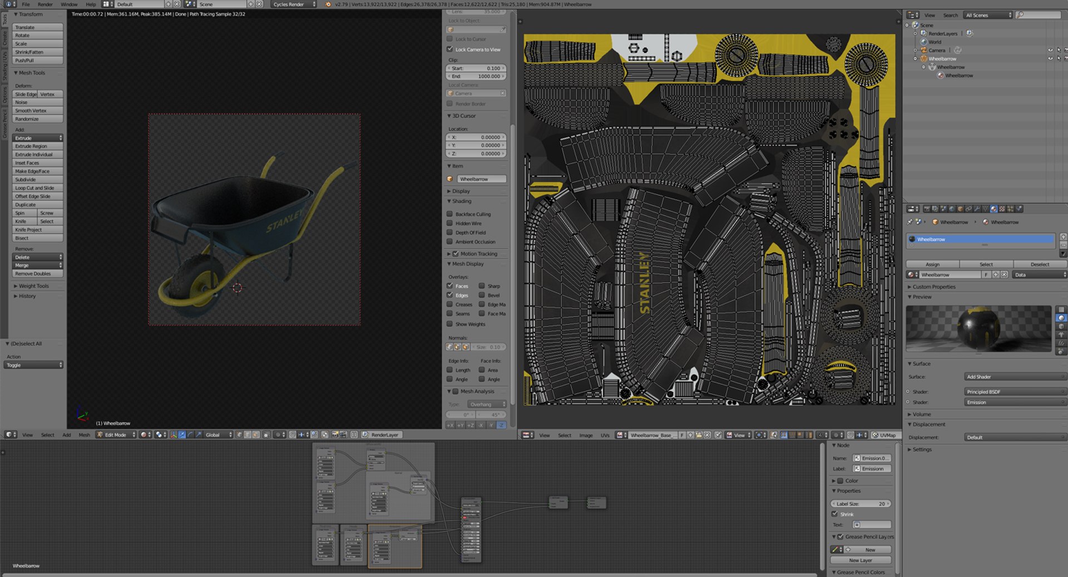Viewport: 1068px width, 577px height.
Task: Click the grease pencil draw icon beside New
Action: [835, 549]
